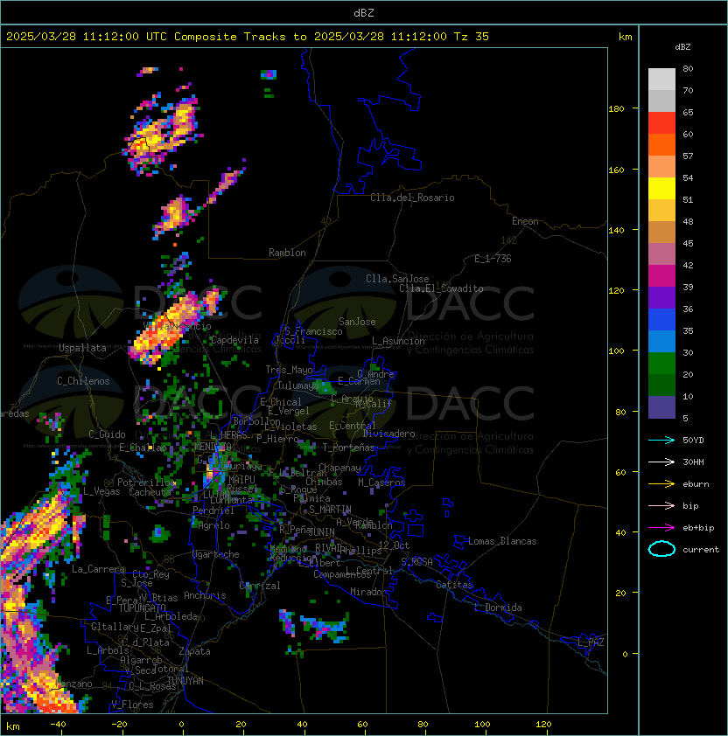
Task: Click the 'La_Carrera' map label
Action: click(99, 569)
